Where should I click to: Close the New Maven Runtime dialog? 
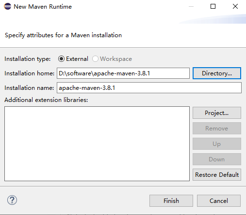(235, 6)
